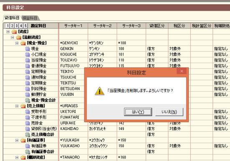Click the 税計算区分 column header
Viewport: 230px width, 161px height.
click(202, 26)
